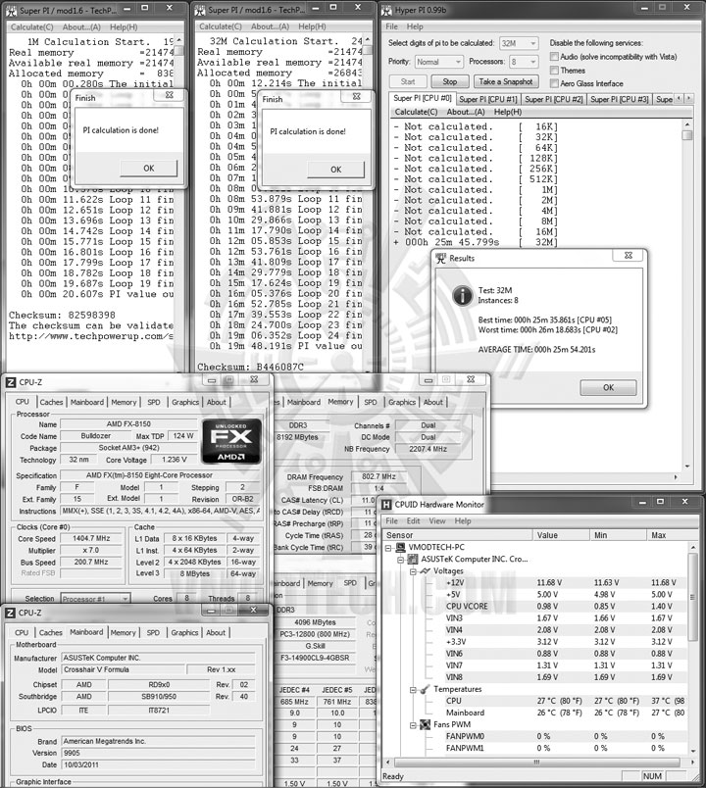Screen dimensions: 706x788
Task: Collapse the Voltages tree section
Action: click(x=413, y=571)
